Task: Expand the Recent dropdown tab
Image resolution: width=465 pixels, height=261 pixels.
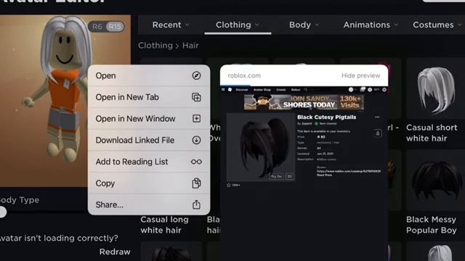Action: 171,25
